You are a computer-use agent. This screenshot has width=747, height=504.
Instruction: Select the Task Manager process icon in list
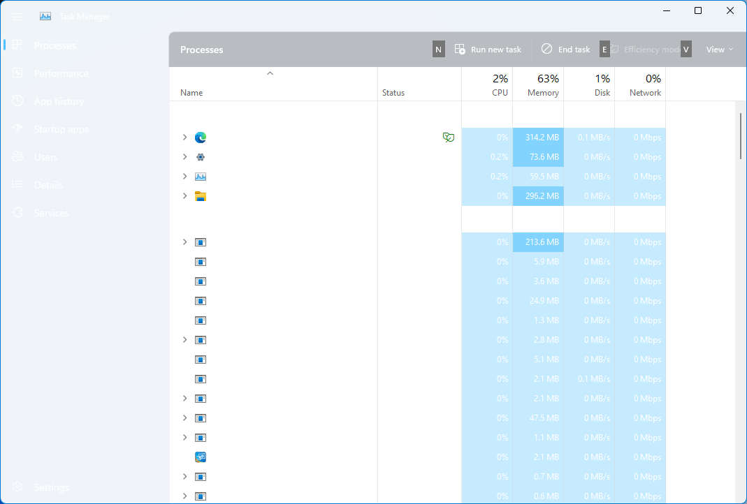(x=201, y=177)
